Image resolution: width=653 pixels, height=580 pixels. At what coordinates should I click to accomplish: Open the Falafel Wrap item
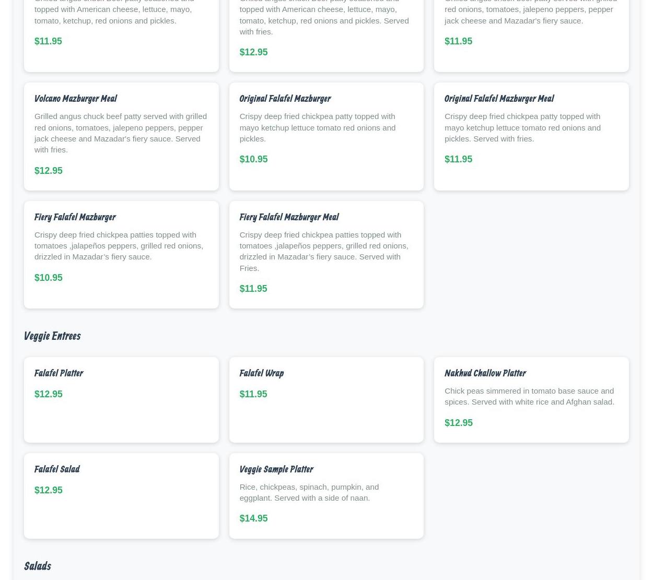[261, 373]
